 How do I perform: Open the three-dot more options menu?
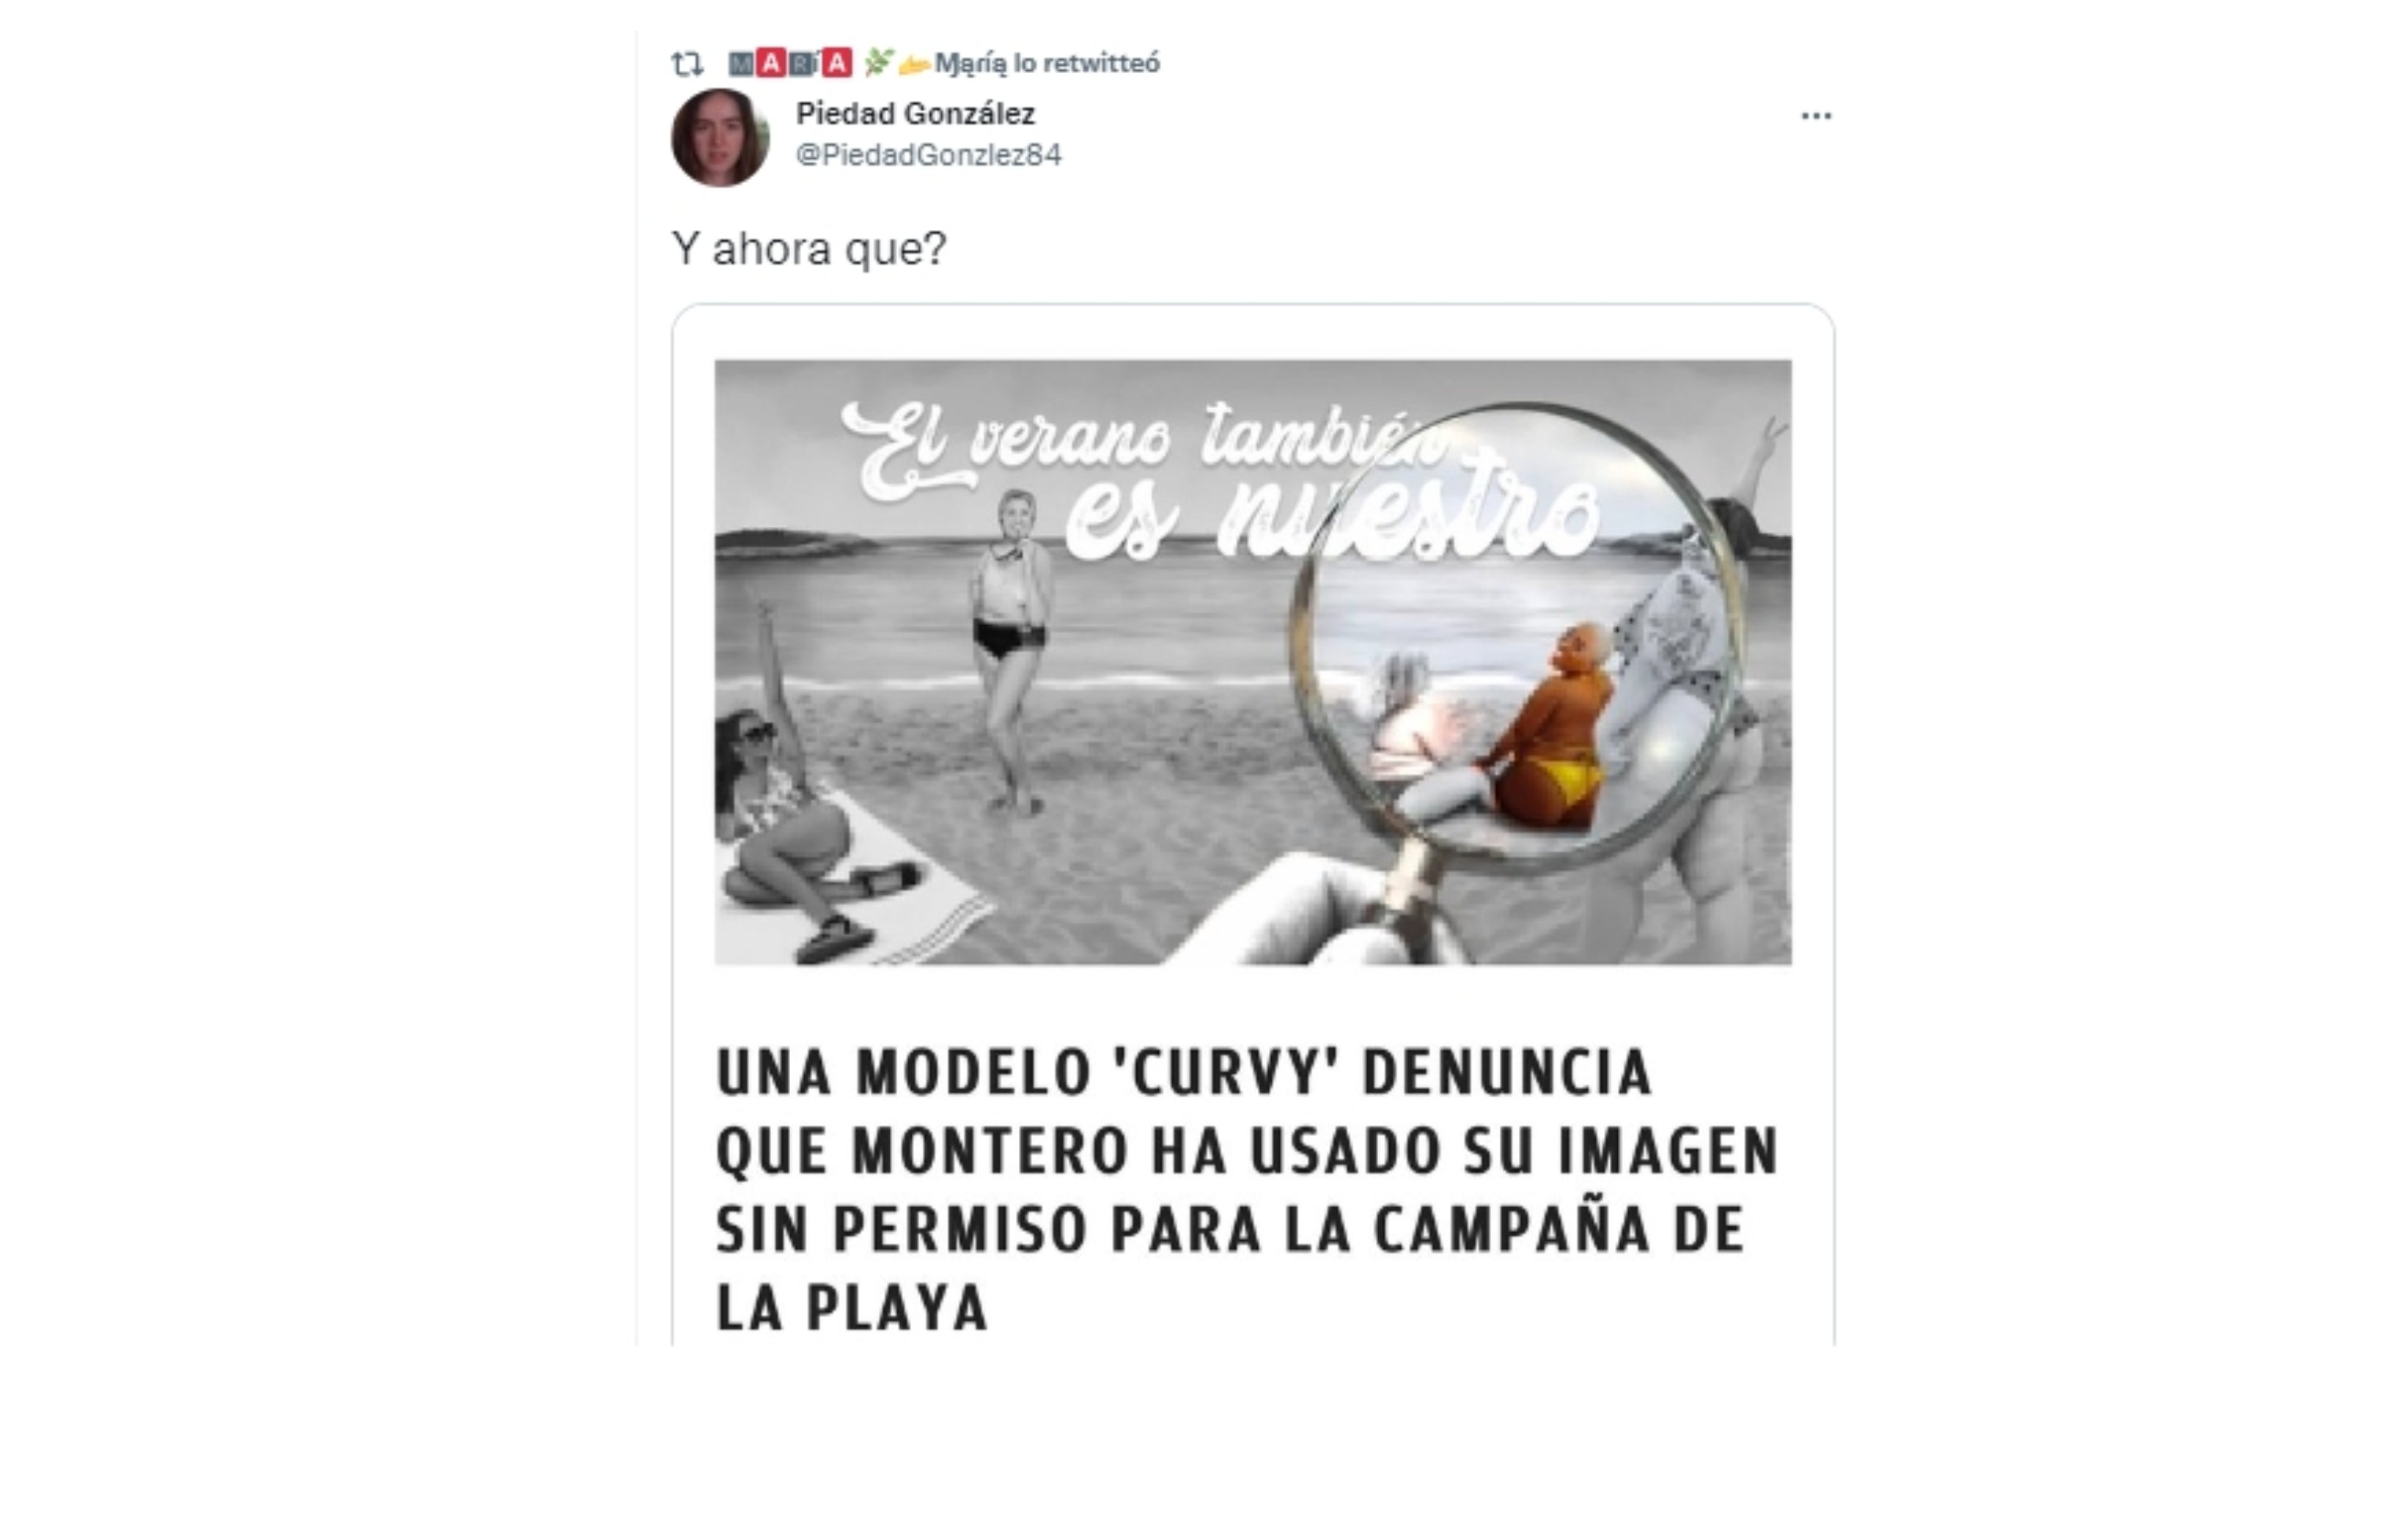(1816, 116)
